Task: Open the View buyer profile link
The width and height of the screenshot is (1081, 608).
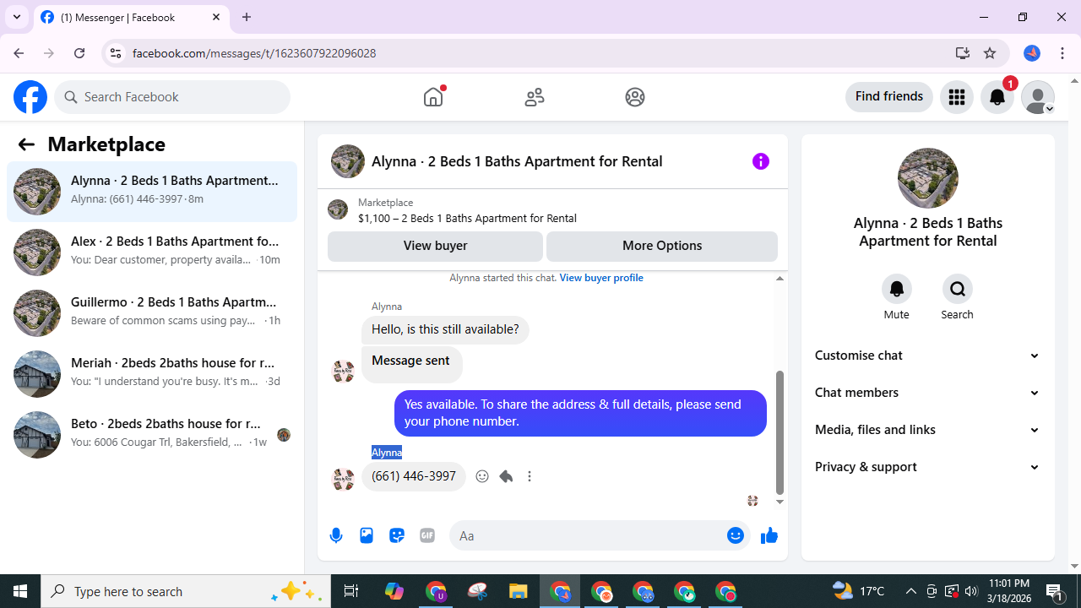Action: pyautogui.click(x=601, y=278)
